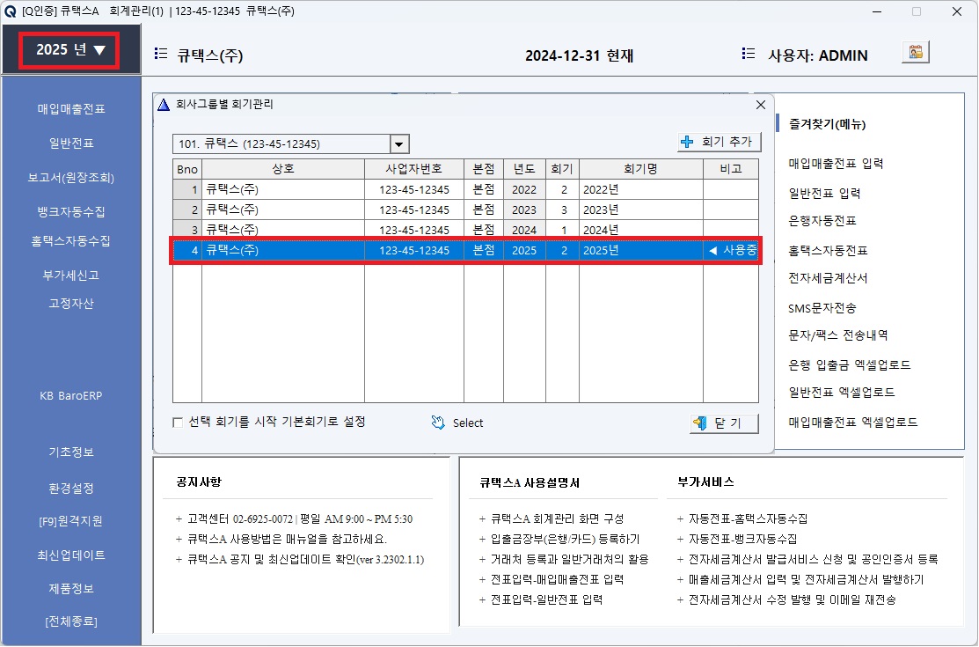Click 최신업데이트 in the sidebar
The image size is (979, 647).
[71, 555]
